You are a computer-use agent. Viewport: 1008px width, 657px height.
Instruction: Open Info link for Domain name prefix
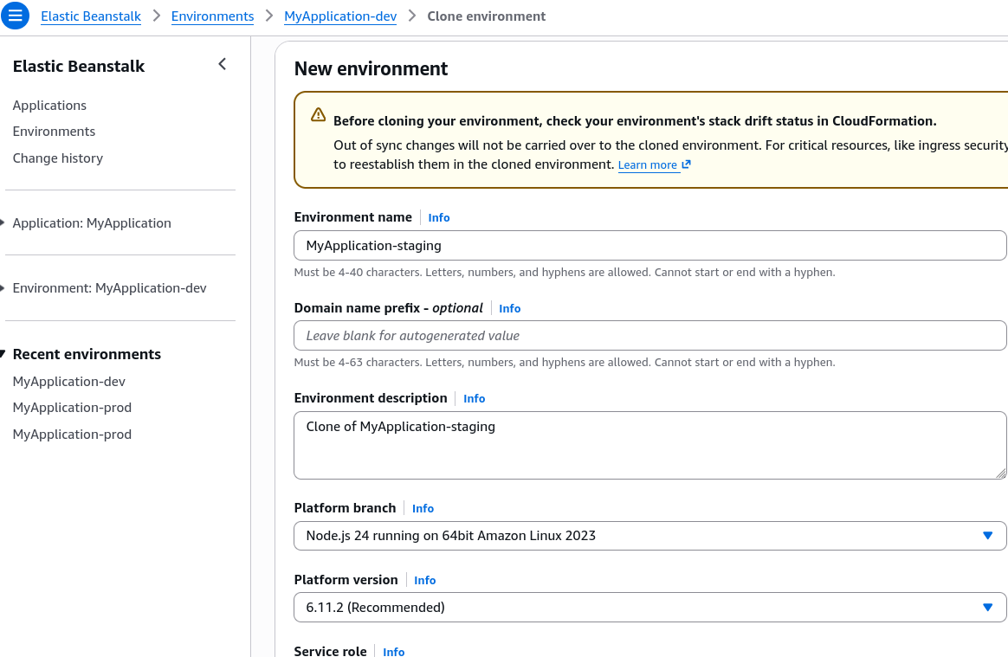click(x=510, y=308)
